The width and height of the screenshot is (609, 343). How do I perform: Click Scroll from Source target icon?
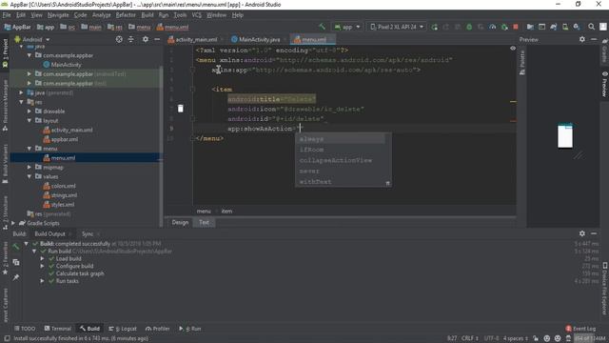click(119, 39)
